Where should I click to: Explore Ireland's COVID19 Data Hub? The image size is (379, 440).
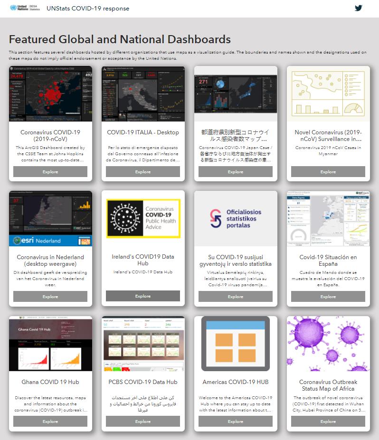(143, 296)
